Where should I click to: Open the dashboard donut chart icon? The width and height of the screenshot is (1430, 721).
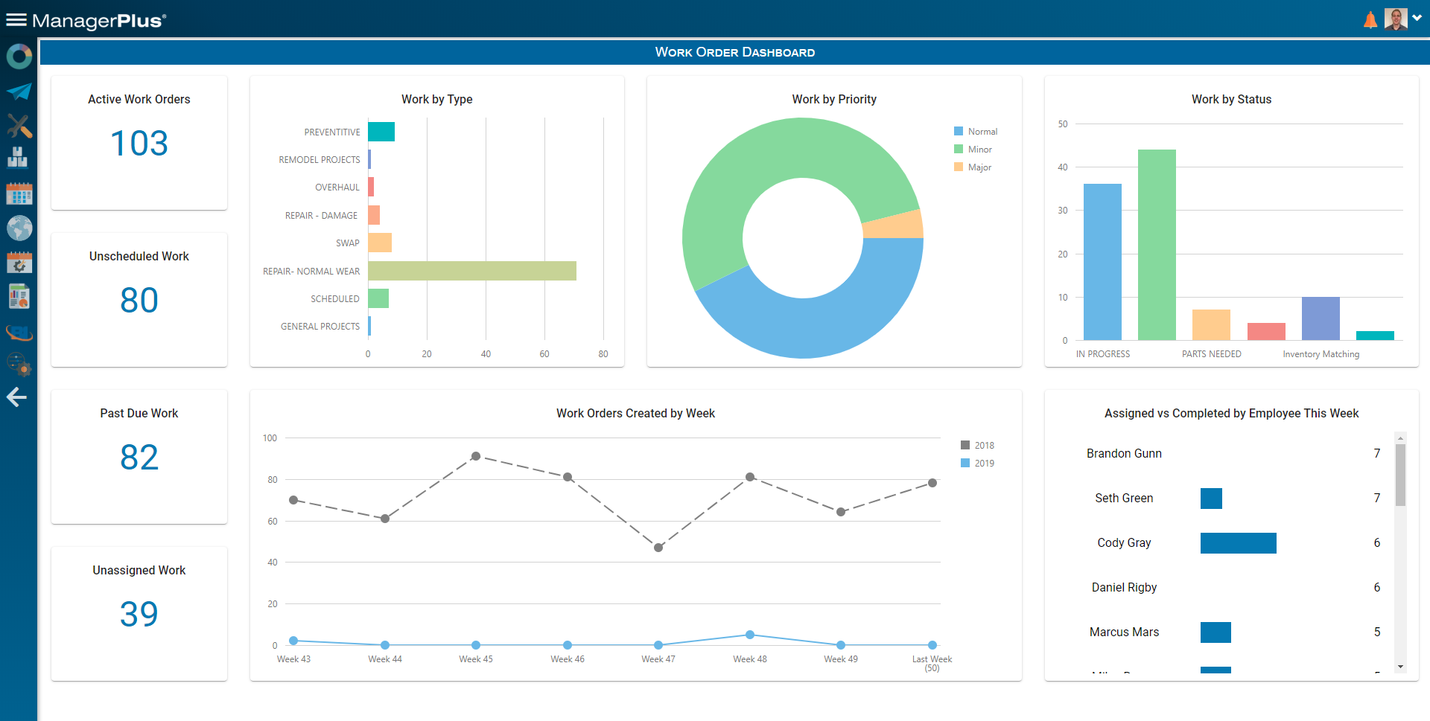(x=19, y=56)
